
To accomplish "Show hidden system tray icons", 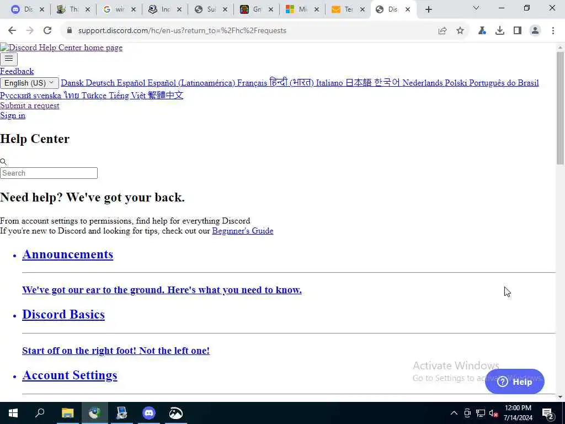I will (454, 413).
